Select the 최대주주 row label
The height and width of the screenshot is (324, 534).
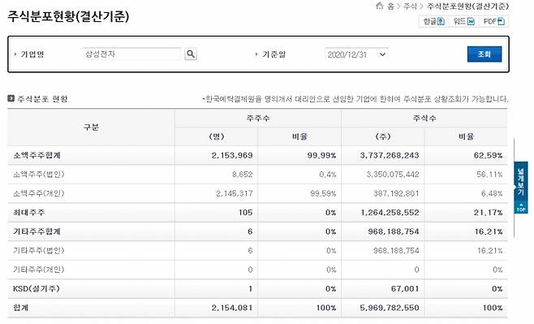[29, 213]
